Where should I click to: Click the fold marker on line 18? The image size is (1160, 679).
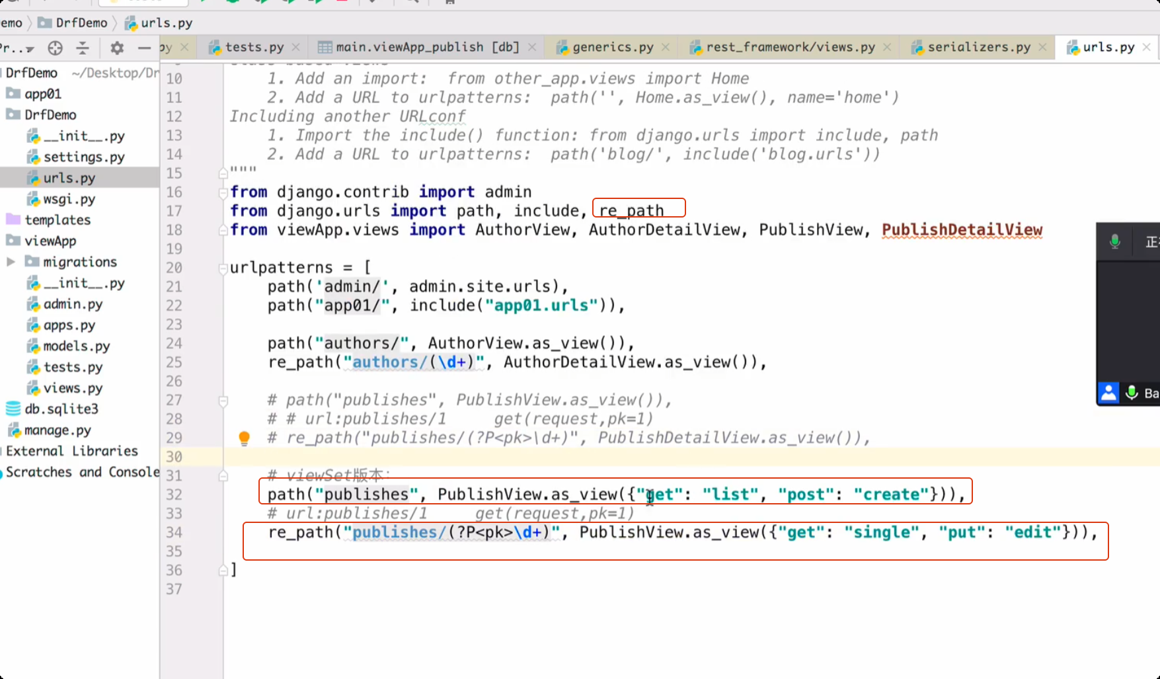tap(223, 230)
